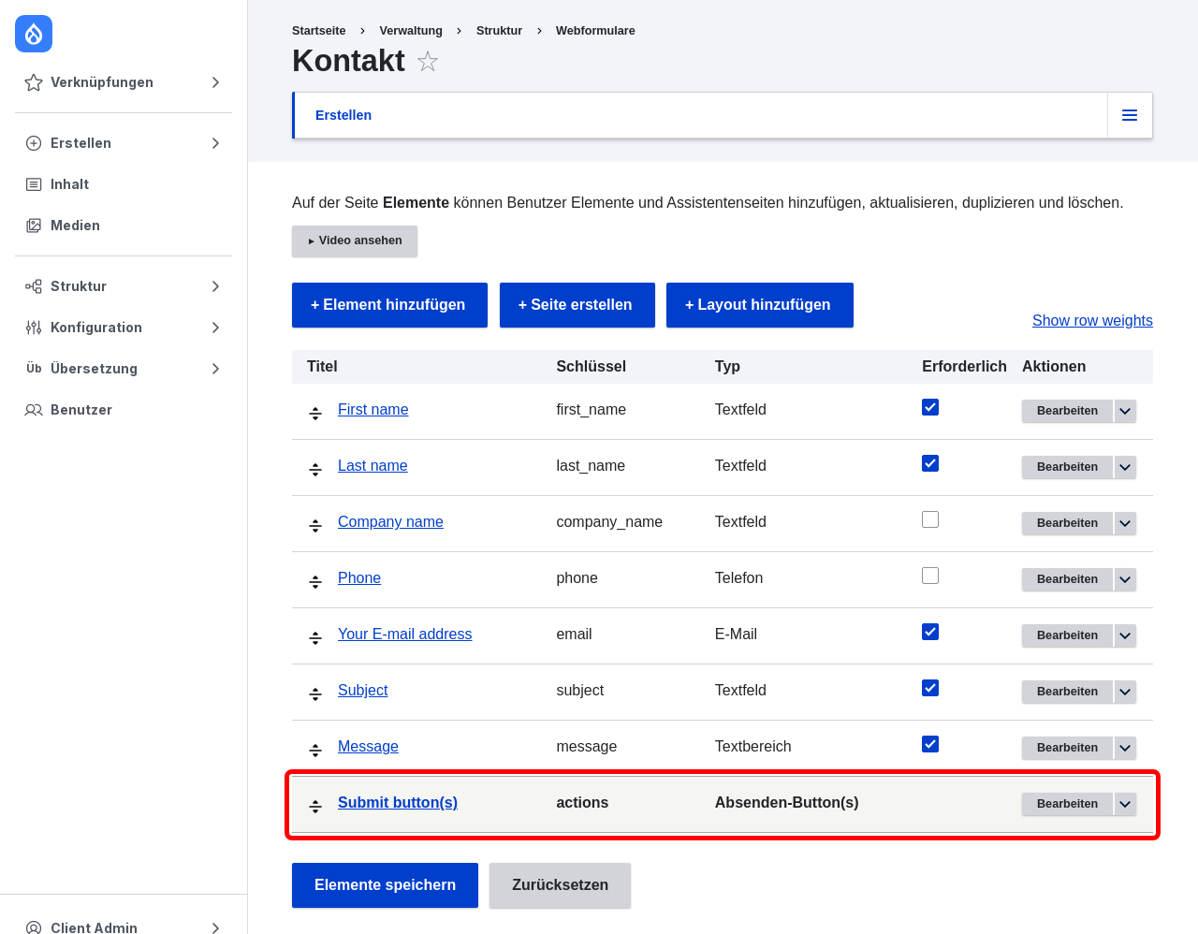Image resolution: width=1198 pixels, height=934 pixels.
Task: Open actions dropdown arrow for First name
Action: [1125, 411]
